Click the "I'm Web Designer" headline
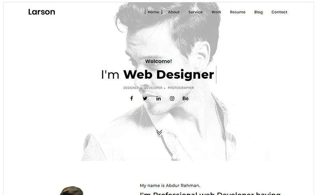The image size is (318, 195). click(157, 74)
